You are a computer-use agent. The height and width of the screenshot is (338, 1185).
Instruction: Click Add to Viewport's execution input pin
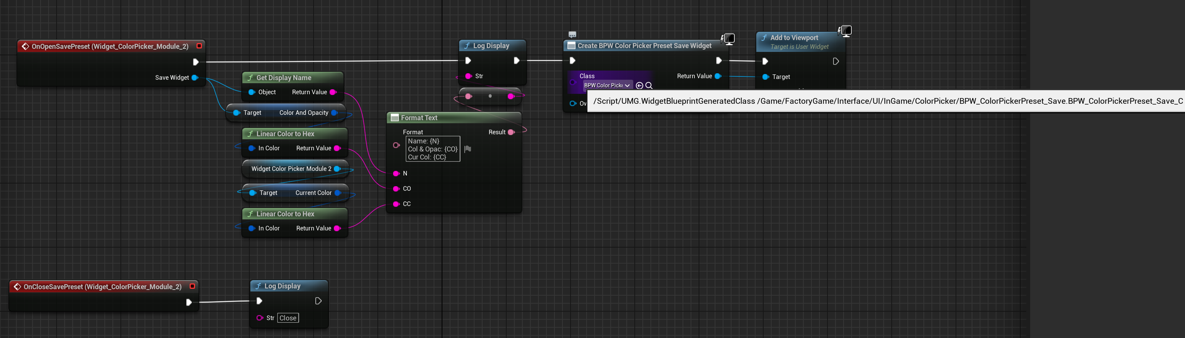click(765, 61)
